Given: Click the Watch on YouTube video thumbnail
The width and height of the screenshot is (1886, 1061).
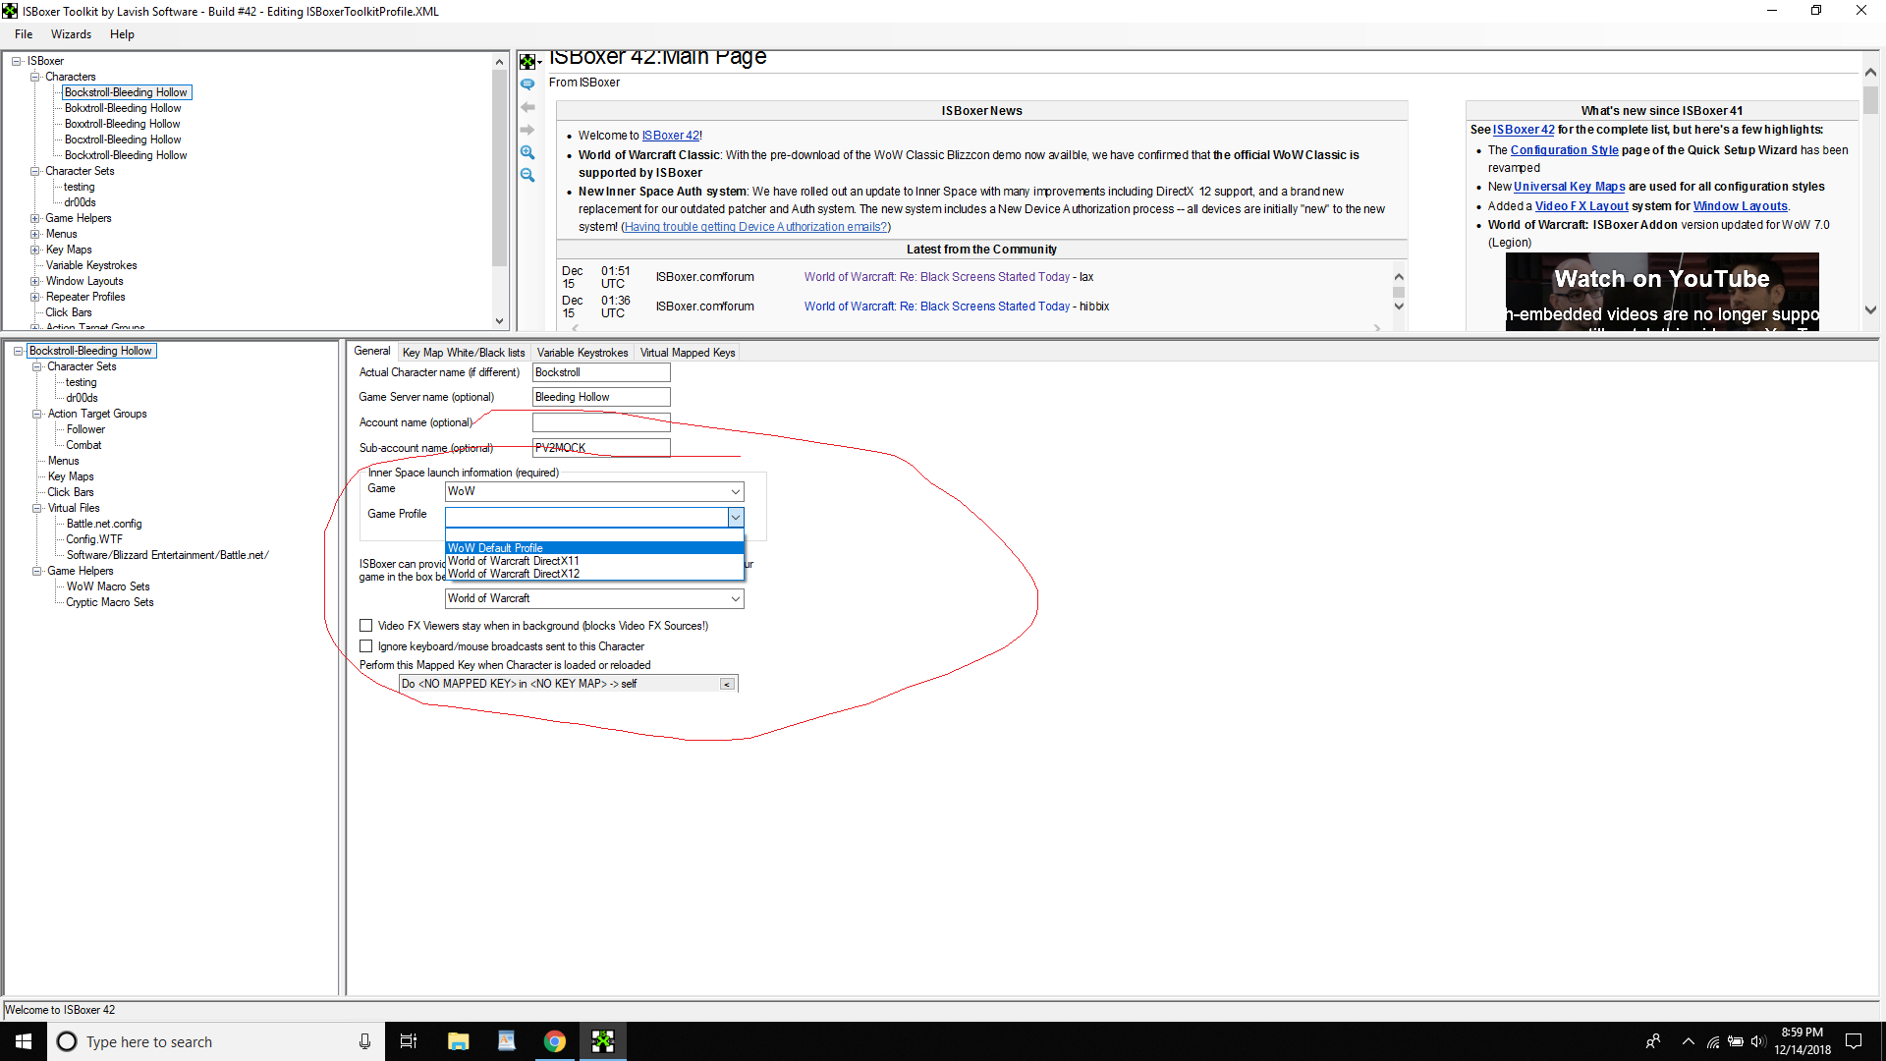Looking at the screenshot, I should [x=1662, y=292].
